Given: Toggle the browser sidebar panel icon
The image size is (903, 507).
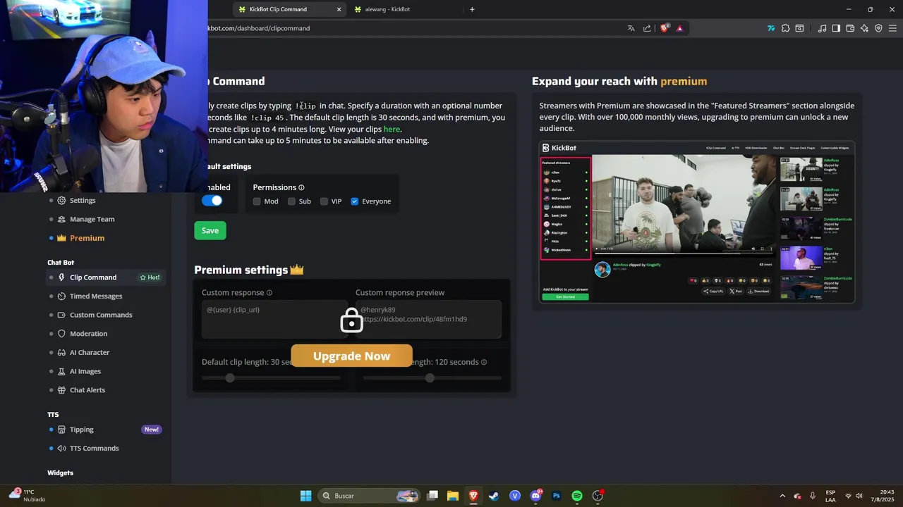Looking at the screenshot, I should (836, 28).
